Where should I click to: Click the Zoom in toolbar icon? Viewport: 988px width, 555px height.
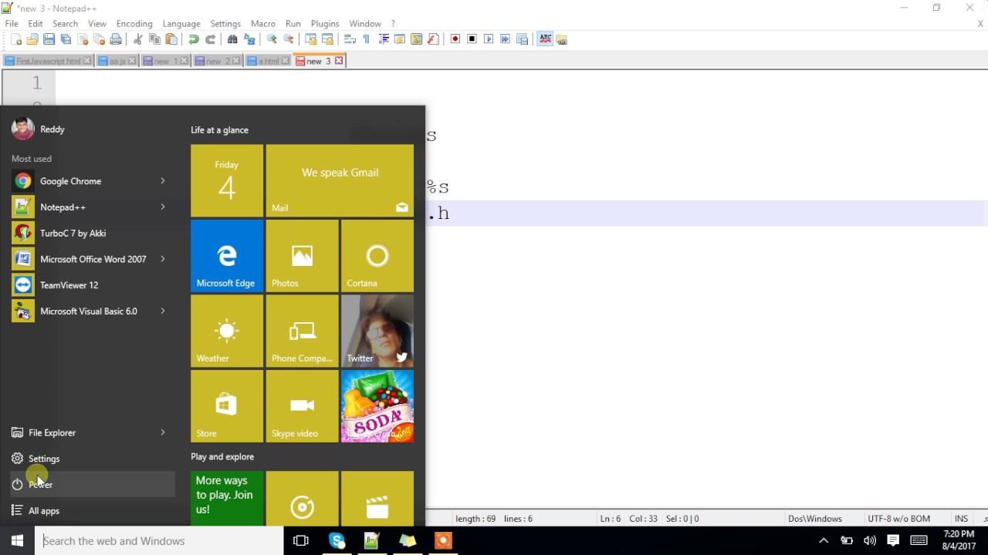pos(272,39)
